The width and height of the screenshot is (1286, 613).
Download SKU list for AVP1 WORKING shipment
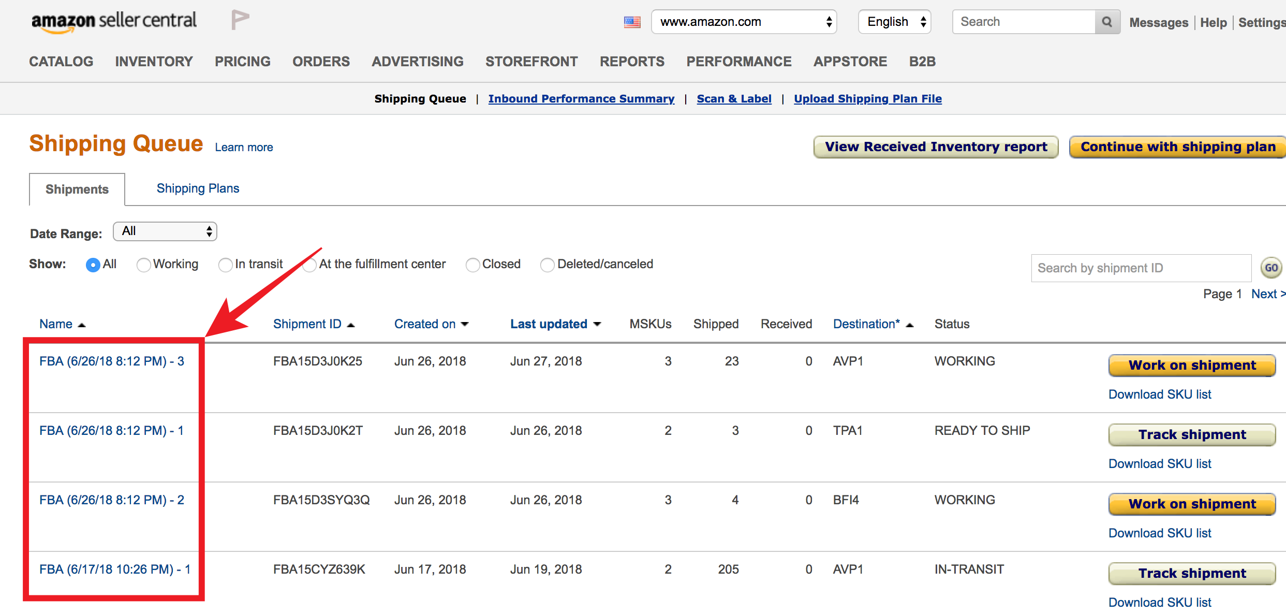pos(1160,395)
